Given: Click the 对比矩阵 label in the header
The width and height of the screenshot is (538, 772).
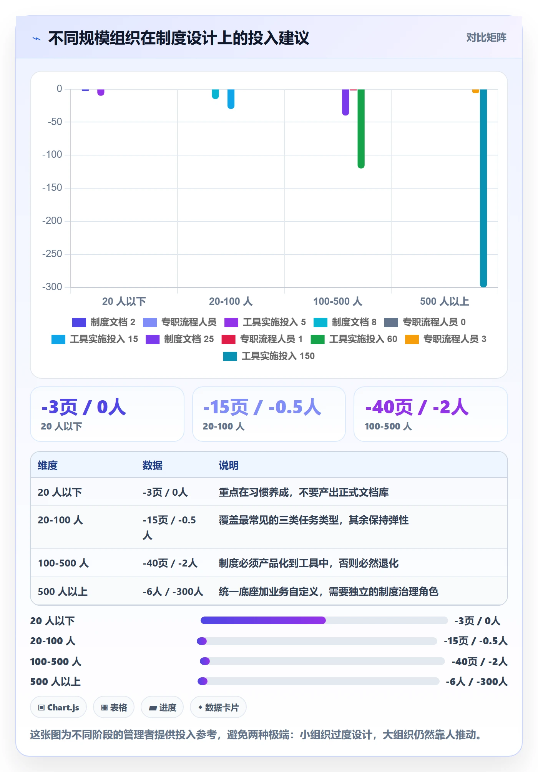Looking at the screenshot, I should tap(486, 38).
